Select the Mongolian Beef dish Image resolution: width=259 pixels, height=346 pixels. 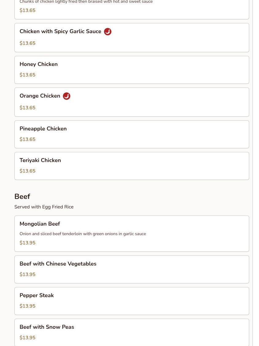point(132,233)
